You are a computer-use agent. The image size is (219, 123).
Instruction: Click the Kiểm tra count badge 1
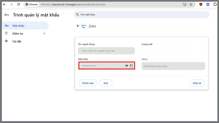point(44,34)
